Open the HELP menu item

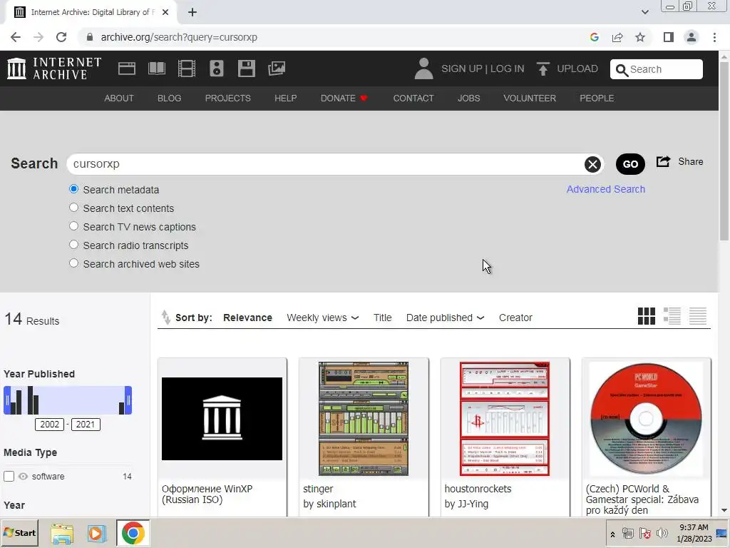285,98
